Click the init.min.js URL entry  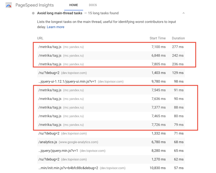68,168
